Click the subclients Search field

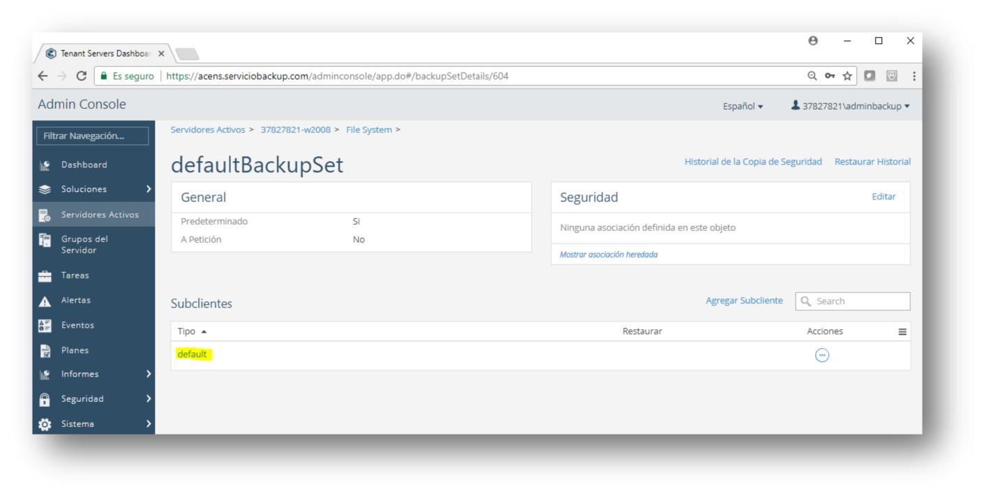pos(853,301)
